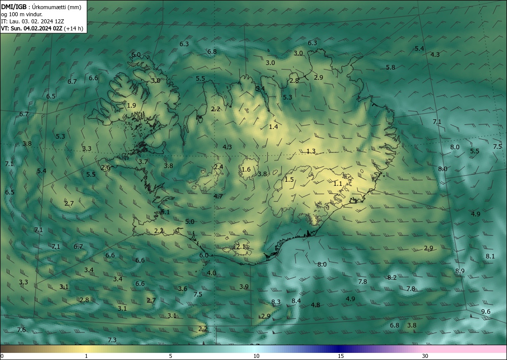507x360 pixels.
Task: Click the colour scale label 10
Action: click(257, 356)
